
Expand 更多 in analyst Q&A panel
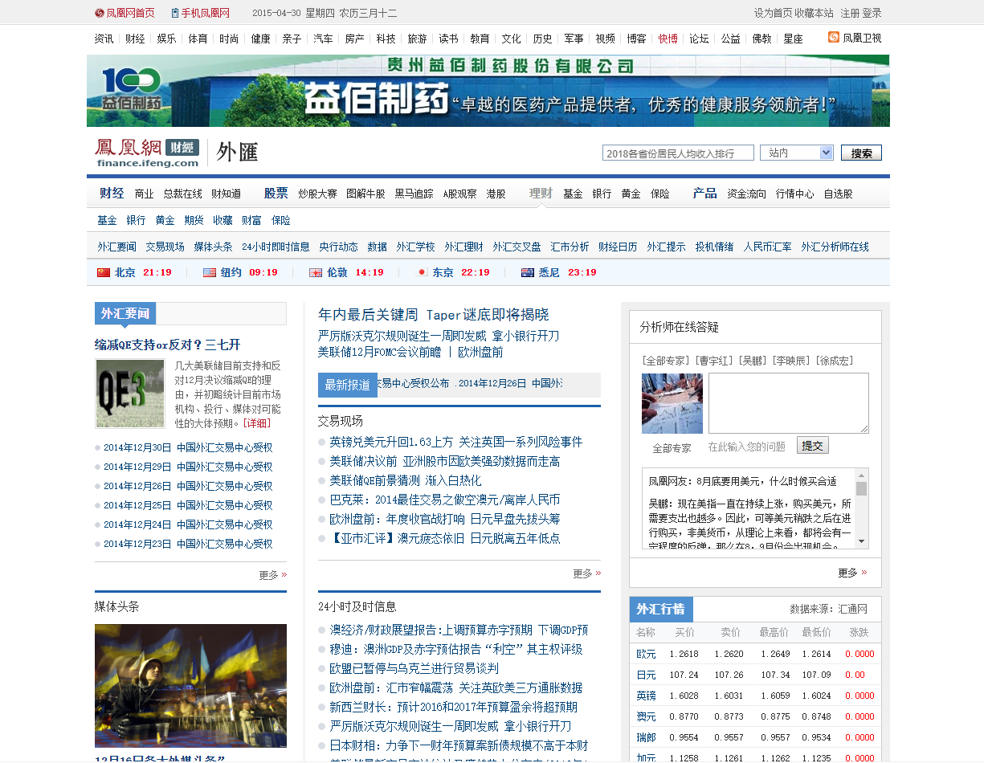851,573
